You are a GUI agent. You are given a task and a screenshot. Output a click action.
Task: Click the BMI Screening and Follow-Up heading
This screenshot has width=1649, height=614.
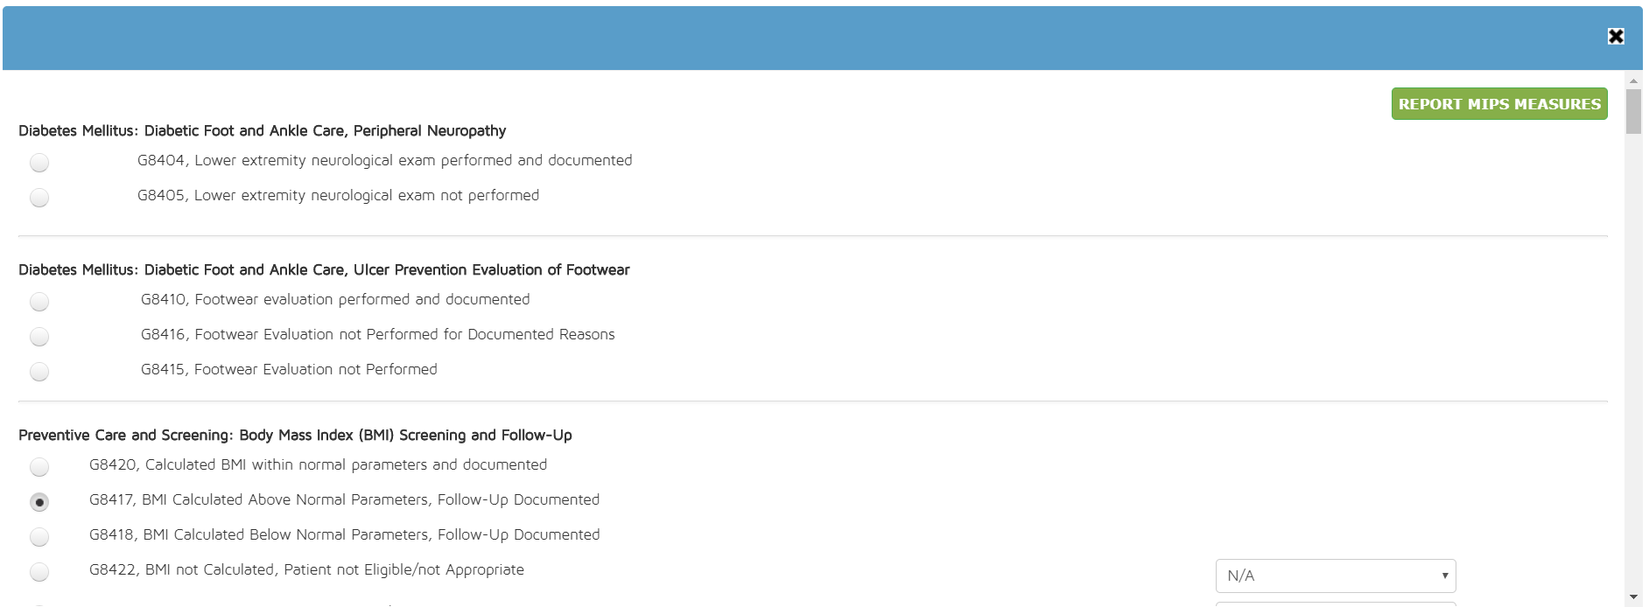295,436
